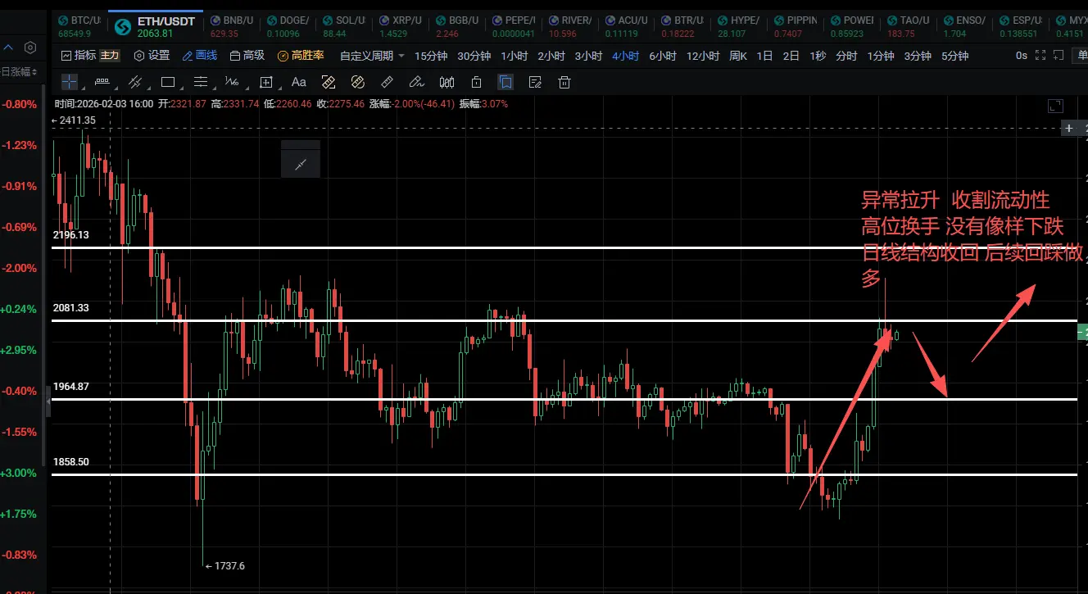Switch to the 周K weekly timeframe
This screenshot has width=1088, height=594.
738,56
